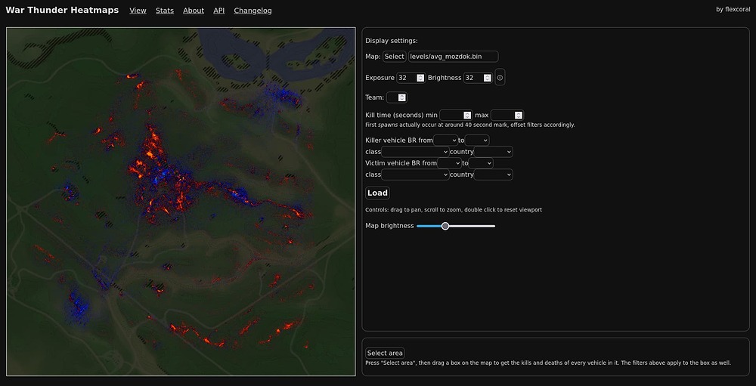Click the levels/avg_mozdok.bin map path field
The image size is (756, 386).
[453, 57]
